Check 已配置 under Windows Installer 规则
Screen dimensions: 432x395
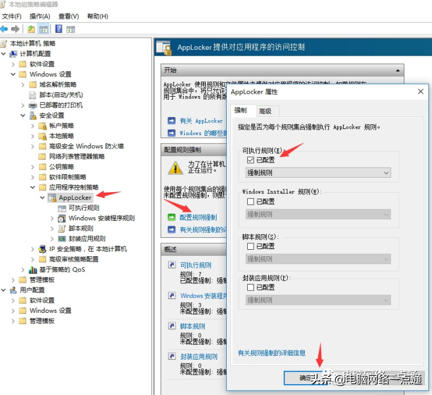pos(250,202)
